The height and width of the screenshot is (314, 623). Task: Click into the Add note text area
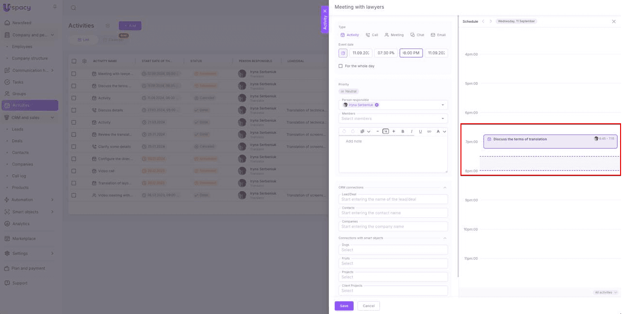pos(393,155)
